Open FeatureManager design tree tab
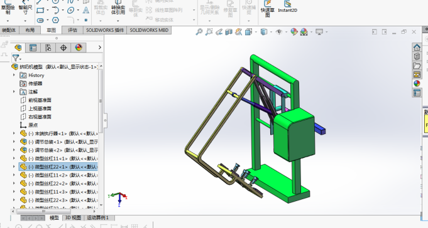Image resolution: width=428 pixels, height=228 pixels. [18, 48]
